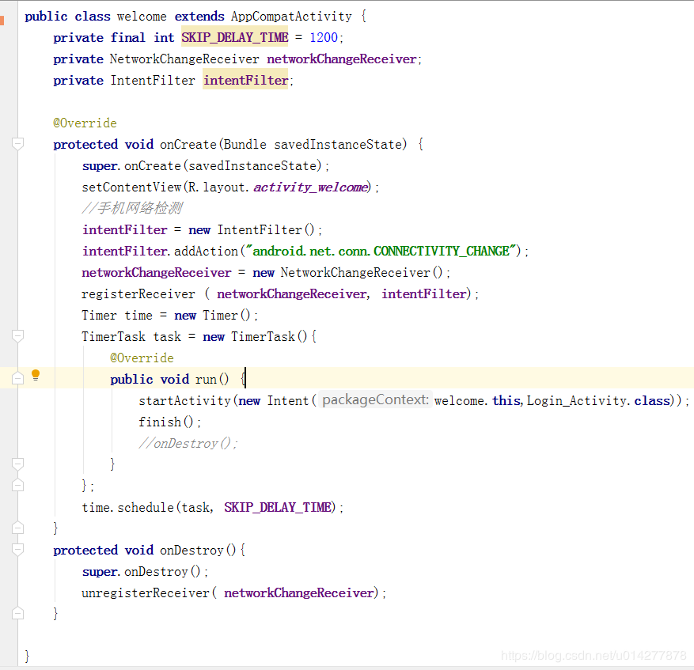Collapse the TimerTask anonymous class fold marker

pyautogui.click(x=18, y=336)
